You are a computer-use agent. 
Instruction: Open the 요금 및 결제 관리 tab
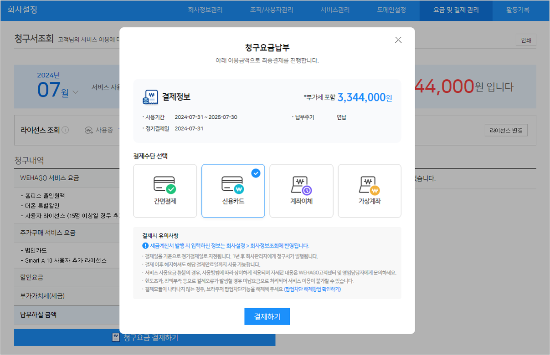456,10
